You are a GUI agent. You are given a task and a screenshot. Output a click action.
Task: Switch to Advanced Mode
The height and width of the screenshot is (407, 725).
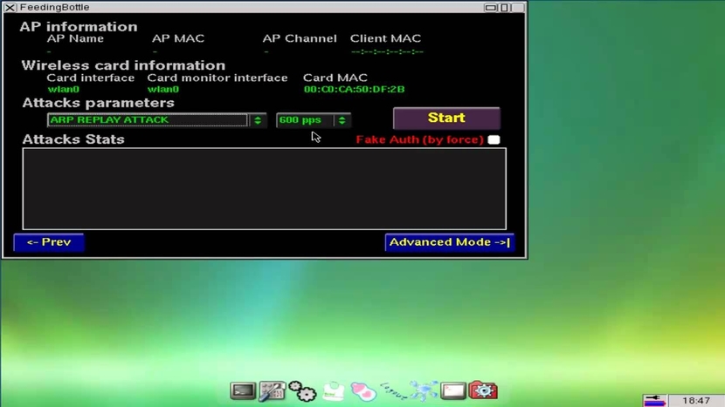(x=450, y=242)
